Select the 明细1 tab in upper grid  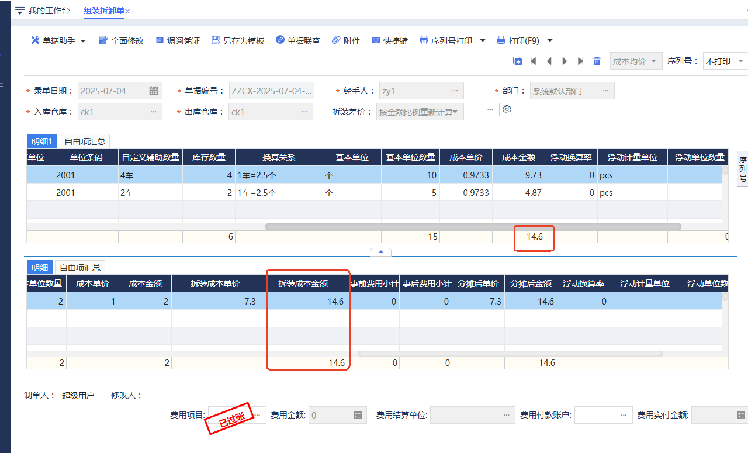42,141
